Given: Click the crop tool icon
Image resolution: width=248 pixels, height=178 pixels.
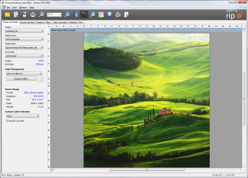Looking at the screenshot, I should coord(84,15).
